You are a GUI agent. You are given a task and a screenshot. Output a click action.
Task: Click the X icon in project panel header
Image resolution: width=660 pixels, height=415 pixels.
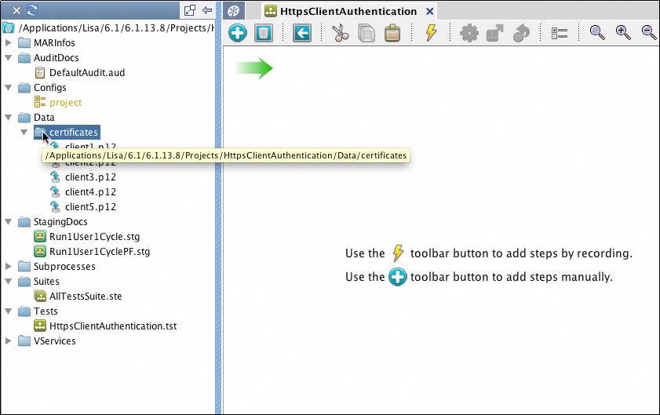[16, 10]
